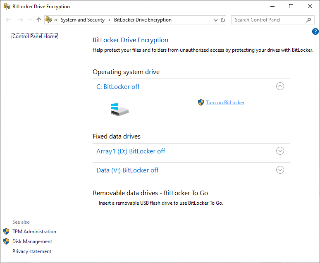Viewport: 320px width, 263px height.
Task: Select BitLocker Drive Encryption breadcrumb
Action: (x=143, y=20)
